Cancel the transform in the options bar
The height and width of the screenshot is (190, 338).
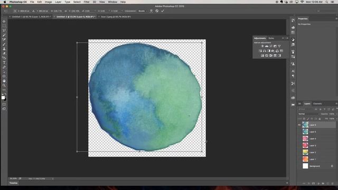157,11
